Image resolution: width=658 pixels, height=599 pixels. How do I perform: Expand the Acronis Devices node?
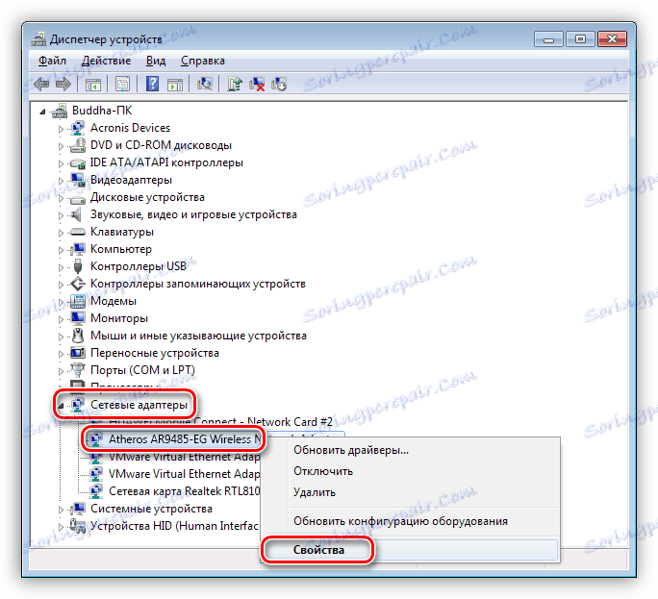point(61,129)
